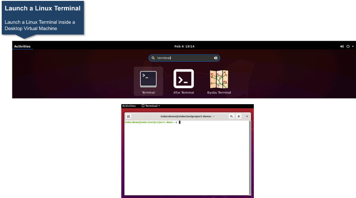Click Activities in the lower desktop bar

tap(129, 106)
